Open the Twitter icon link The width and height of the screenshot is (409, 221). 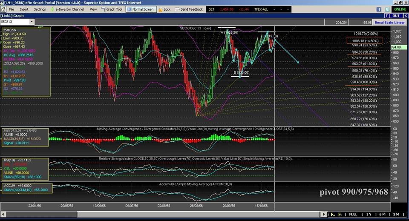pyautogui.click(x=386, y=9)
